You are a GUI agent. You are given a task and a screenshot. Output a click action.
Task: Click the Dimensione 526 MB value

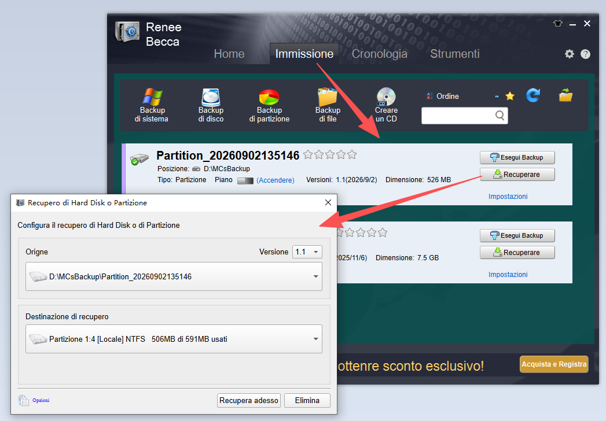click(x=439, y=180)
